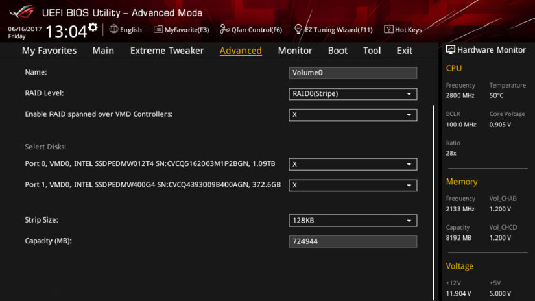Image resolution: width=535 pixels, height=301 pixels.
Task: Open Qfan Control(F6) fan icon
Action: tap(224, 29)
